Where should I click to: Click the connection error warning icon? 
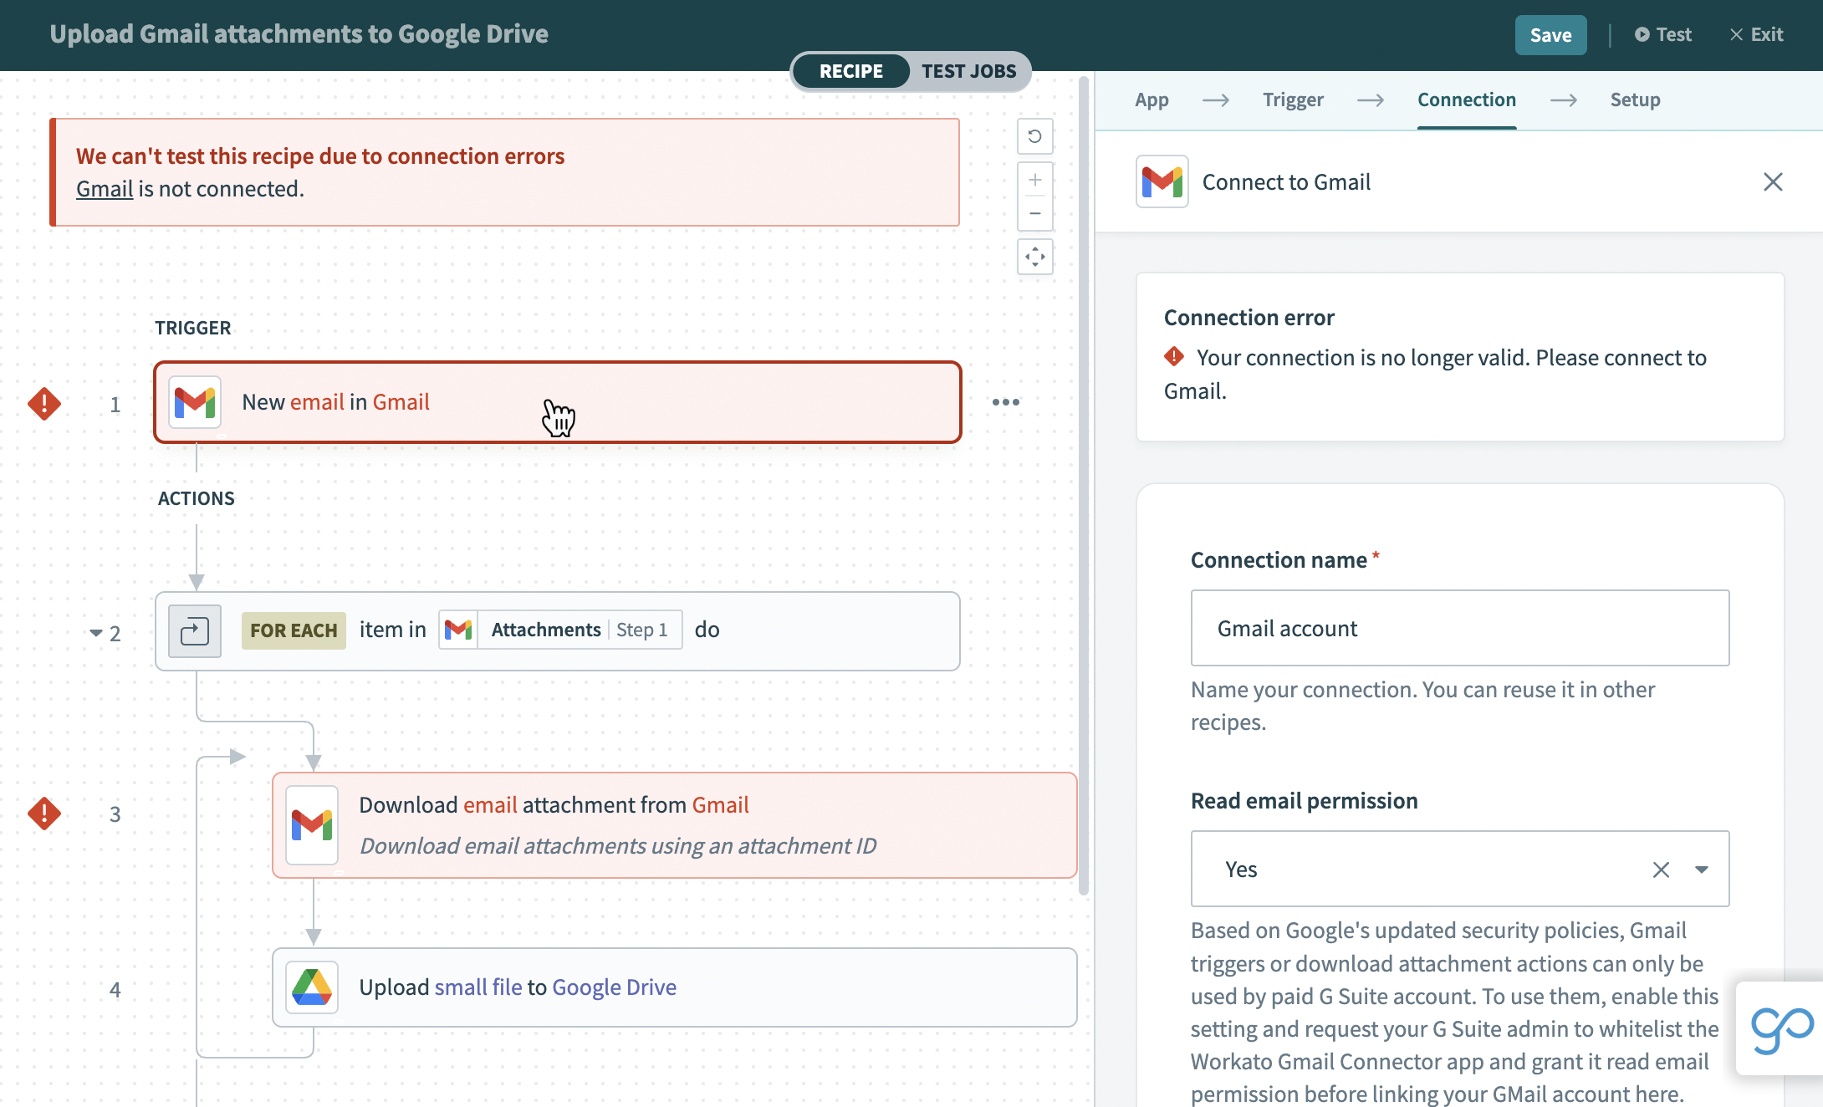(1174, 357)
